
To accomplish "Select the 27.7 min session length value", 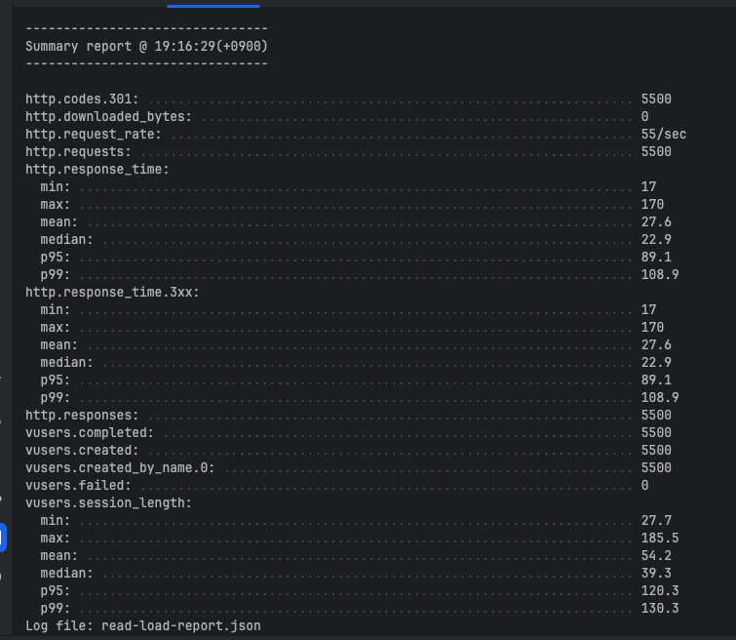I will point(656,520).
